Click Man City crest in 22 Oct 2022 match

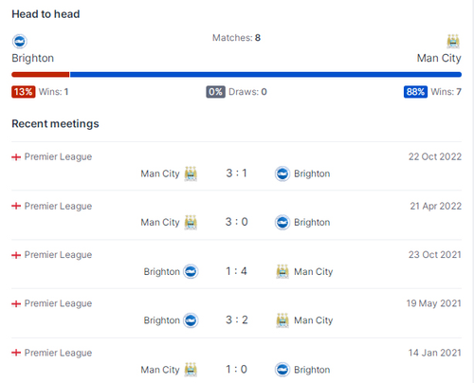click(x=191, y=173)
